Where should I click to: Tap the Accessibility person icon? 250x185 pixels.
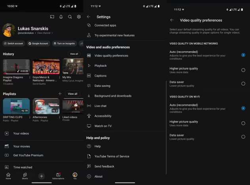coord(89,116)
